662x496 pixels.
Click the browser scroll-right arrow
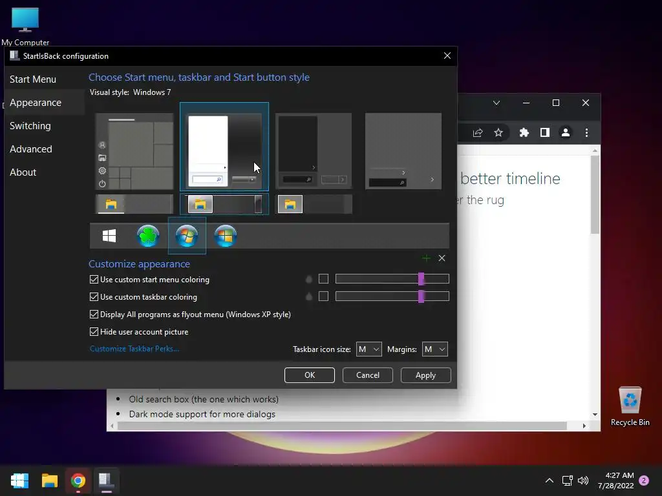584,426
